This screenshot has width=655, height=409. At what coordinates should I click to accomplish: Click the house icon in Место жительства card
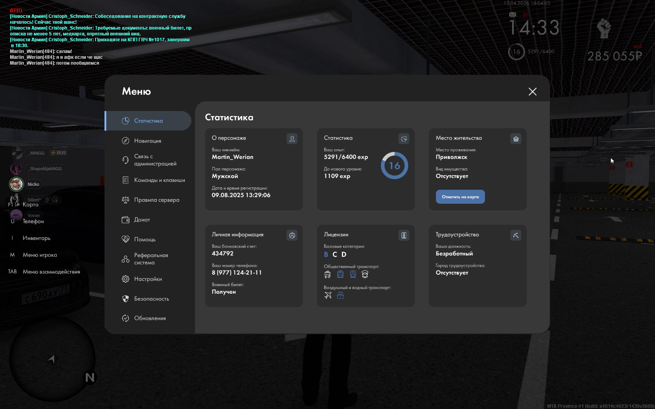[x=515, y=139]
